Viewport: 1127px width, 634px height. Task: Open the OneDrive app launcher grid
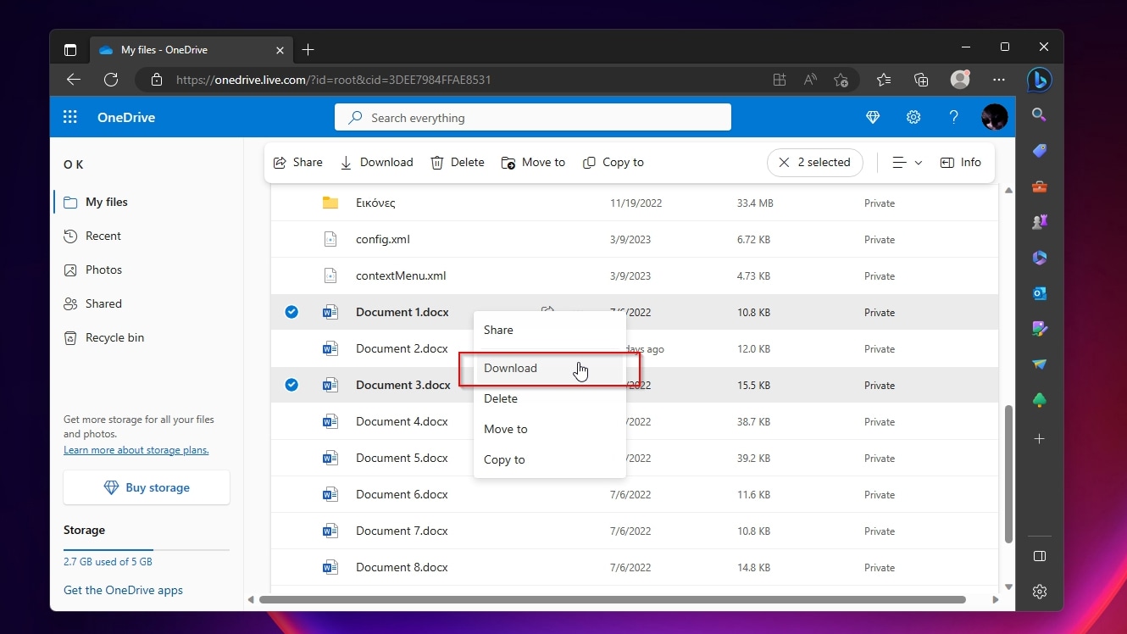click(x=70, y=118)
